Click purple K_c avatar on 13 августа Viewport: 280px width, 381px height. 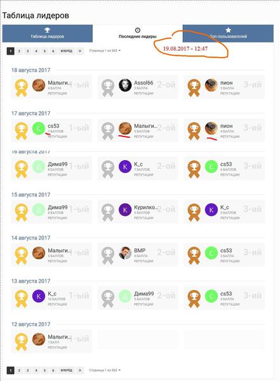[x=39, y=296]
